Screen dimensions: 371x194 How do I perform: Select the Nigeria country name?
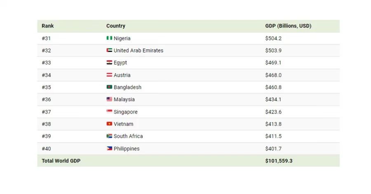click(x=122, y=38)
